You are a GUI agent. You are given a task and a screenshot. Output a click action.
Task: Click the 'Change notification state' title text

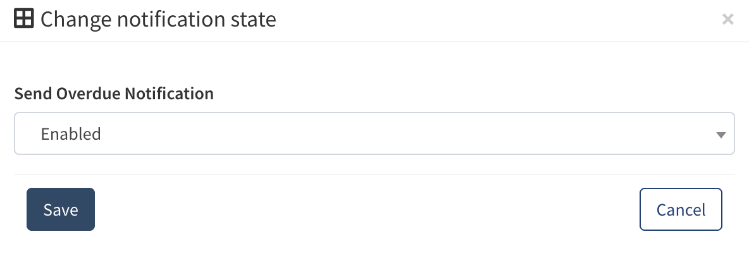158,20
